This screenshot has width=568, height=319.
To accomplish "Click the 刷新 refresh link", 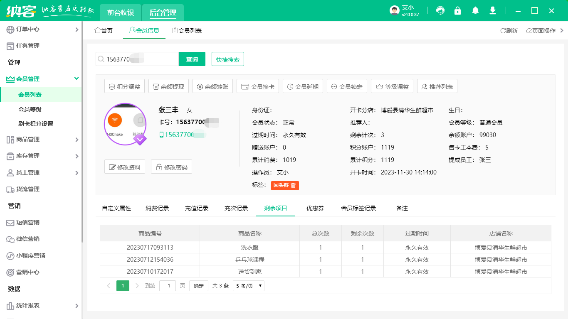I will click(509, 31).
